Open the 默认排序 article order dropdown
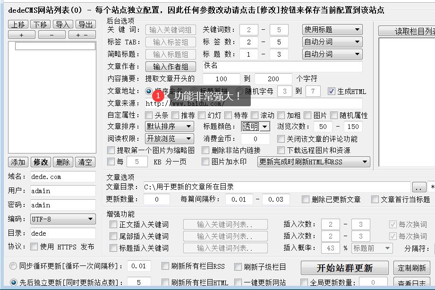The image size is (435, 290). [x=170, y=126]
